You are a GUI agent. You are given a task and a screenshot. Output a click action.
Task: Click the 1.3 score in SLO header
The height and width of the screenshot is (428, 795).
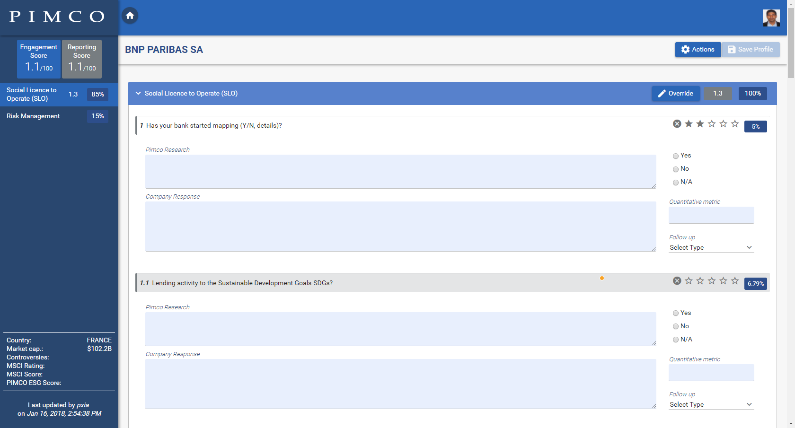(718, 93)
